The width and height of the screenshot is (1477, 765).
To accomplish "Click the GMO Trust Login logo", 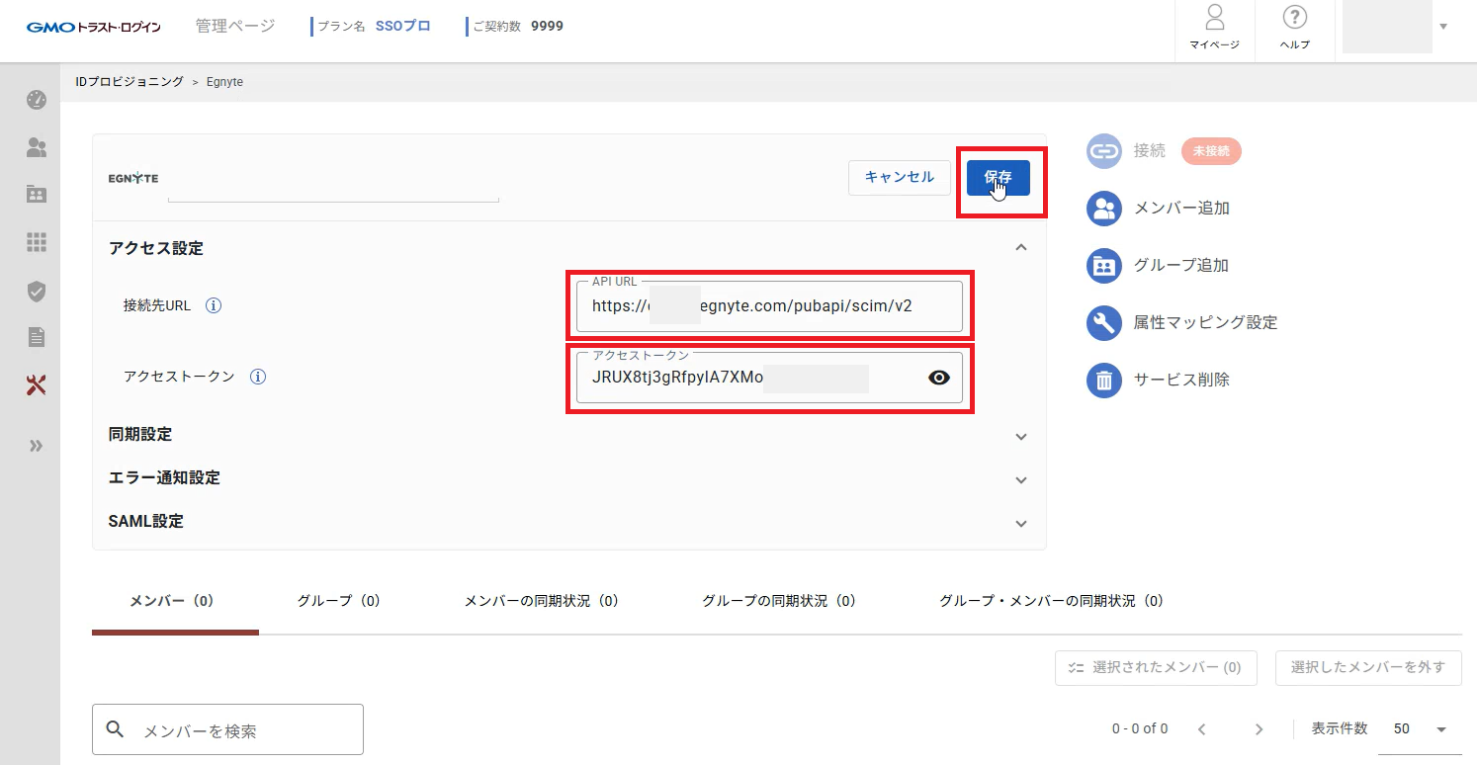I will (x=94, y=27).
